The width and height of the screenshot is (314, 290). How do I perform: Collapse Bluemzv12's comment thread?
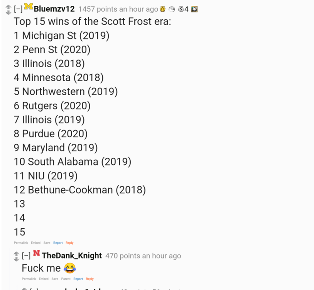pyautogui.click(x=18, y=9)
